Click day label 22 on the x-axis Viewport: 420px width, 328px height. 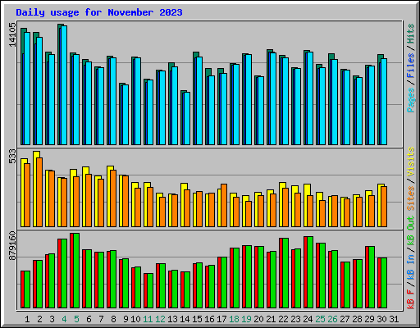click(283, 319)
